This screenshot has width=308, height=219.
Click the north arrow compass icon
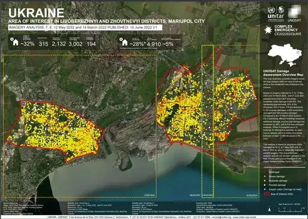click(x=270, y=209)
